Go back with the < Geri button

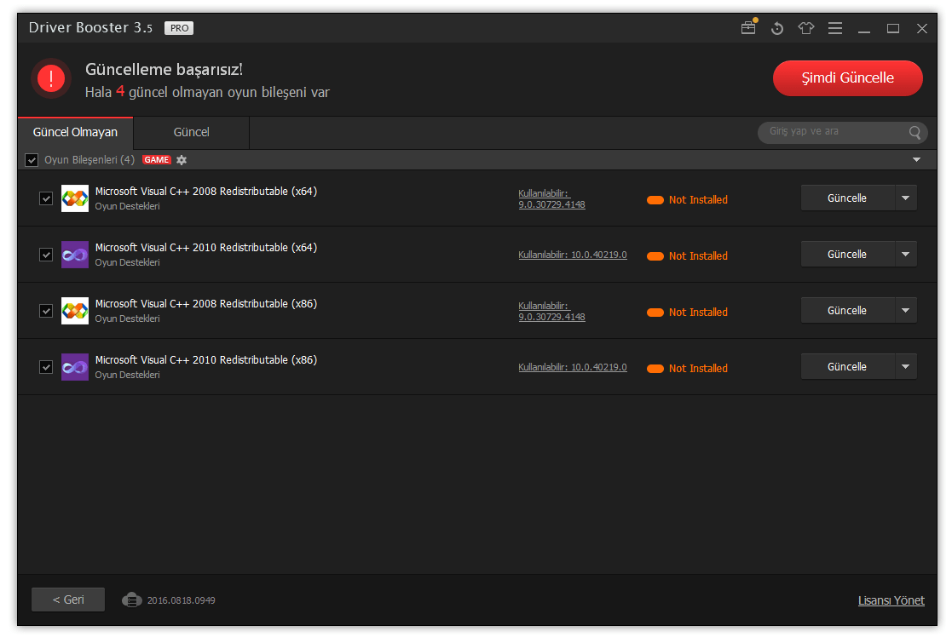(68, 600)
